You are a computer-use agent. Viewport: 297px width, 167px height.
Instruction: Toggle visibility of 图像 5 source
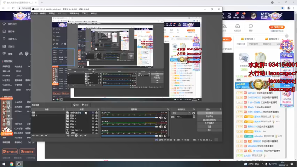(x=93, y=115)
